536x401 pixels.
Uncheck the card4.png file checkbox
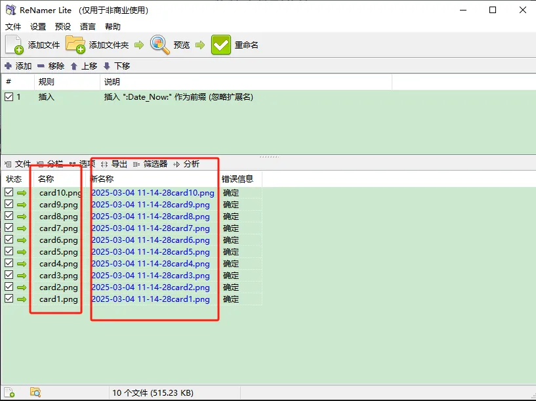(x=9, y=263)
